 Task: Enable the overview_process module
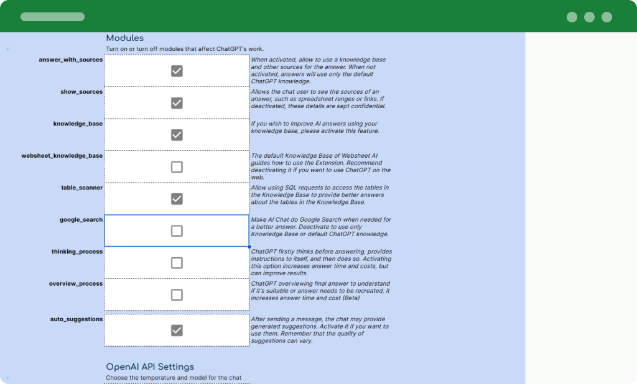tap(177, 295)
